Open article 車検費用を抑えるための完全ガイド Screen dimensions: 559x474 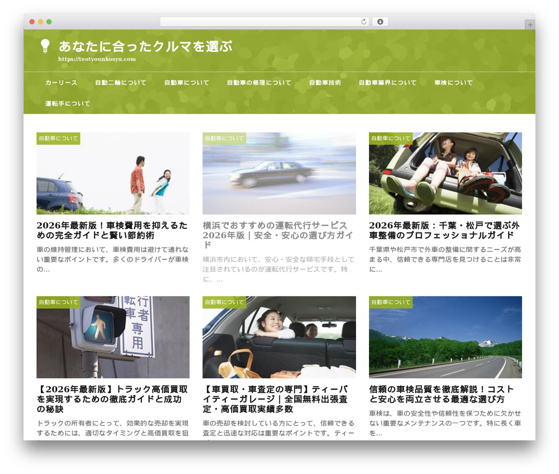click(113, 230)
